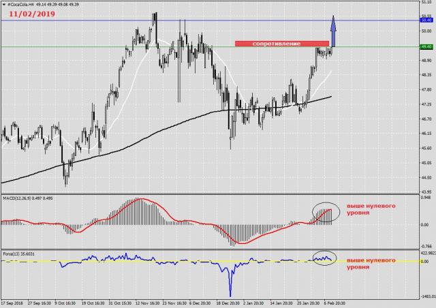Viewport: 436px width, 308px height.
Task: Click the chart symbol triangle icon top-left
Action: tap(4, 4)
